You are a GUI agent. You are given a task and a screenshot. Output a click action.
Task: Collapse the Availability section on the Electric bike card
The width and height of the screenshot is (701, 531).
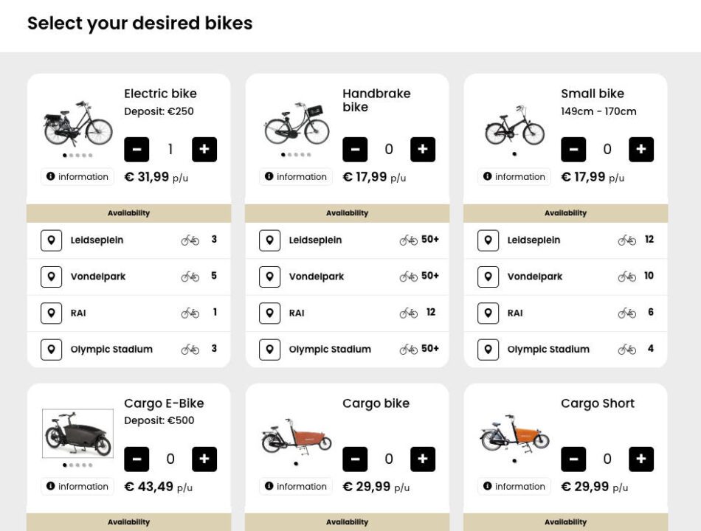[129, 212]
